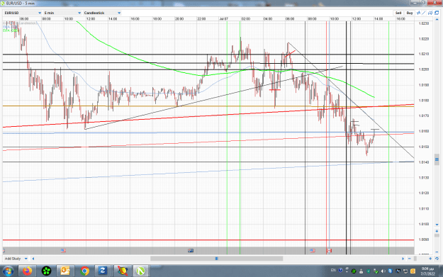Viewport: 443px width, 277px height.
Task: Click the US flag event marker near 08:00 Jul 07
Action: 313,251
